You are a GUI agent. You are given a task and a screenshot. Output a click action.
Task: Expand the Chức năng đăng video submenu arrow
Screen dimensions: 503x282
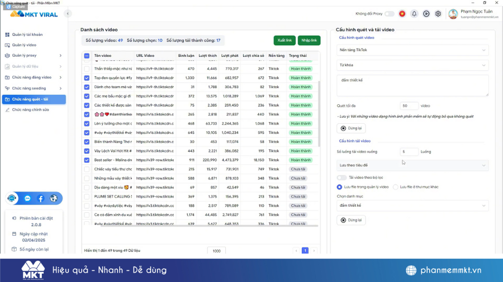[x=60, y=77]
